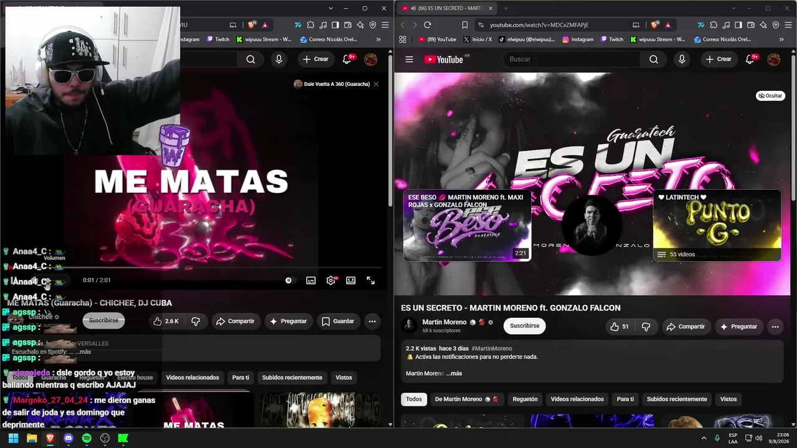Open the 'PUNTO G' LATINTECH playlist card
This screenshot has width=797, height=448.
[x=717, y=225]
